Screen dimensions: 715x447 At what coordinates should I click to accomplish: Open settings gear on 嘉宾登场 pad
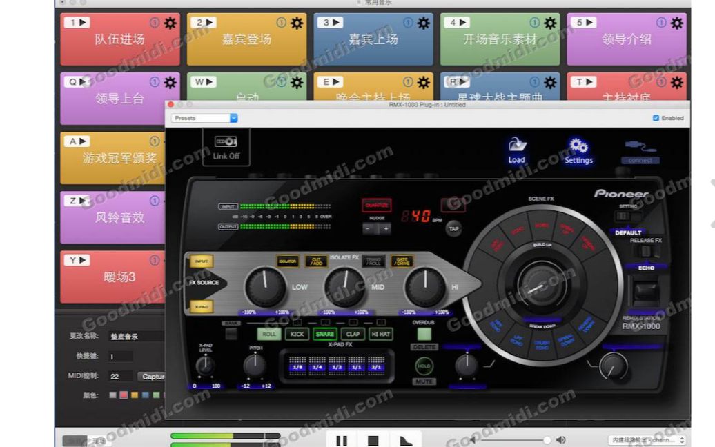click(297, 23)
